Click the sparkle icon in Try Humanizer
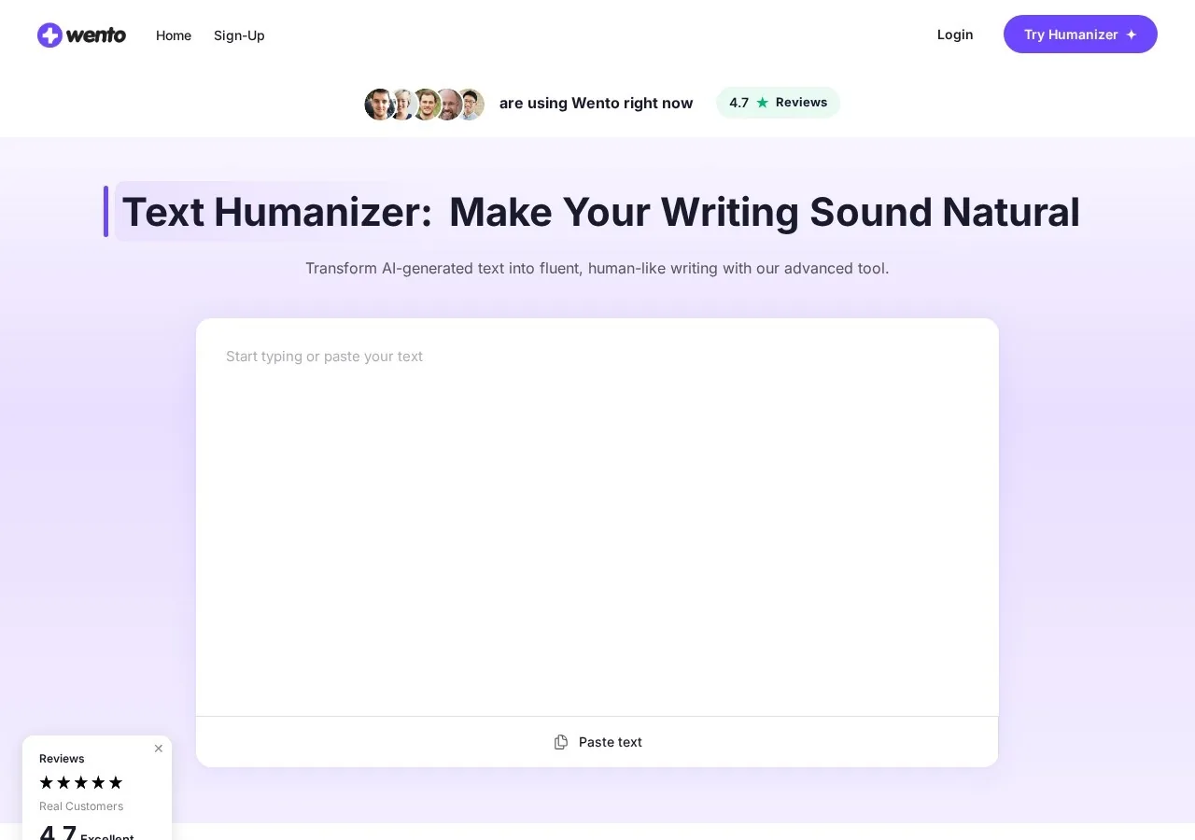The height and width of the screenshot is (840, 1195). (1132, 35)
